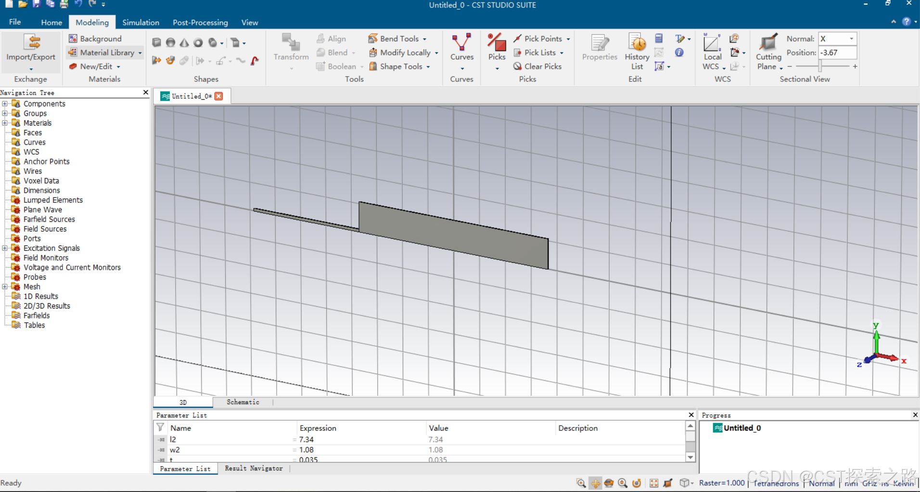Switch to the Simulation ribbon tab

(141, 22)
